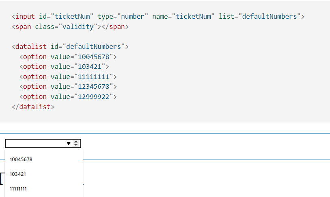Click the option value="10045678" code line
The width and height of the screenshot is (330, 197).
click(68, 57)
